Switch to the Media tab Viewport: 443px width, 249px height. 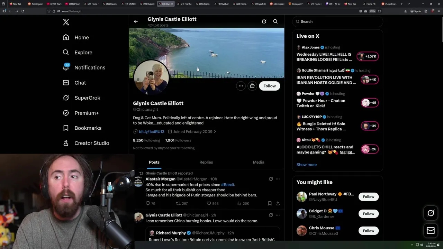(259, 162)
